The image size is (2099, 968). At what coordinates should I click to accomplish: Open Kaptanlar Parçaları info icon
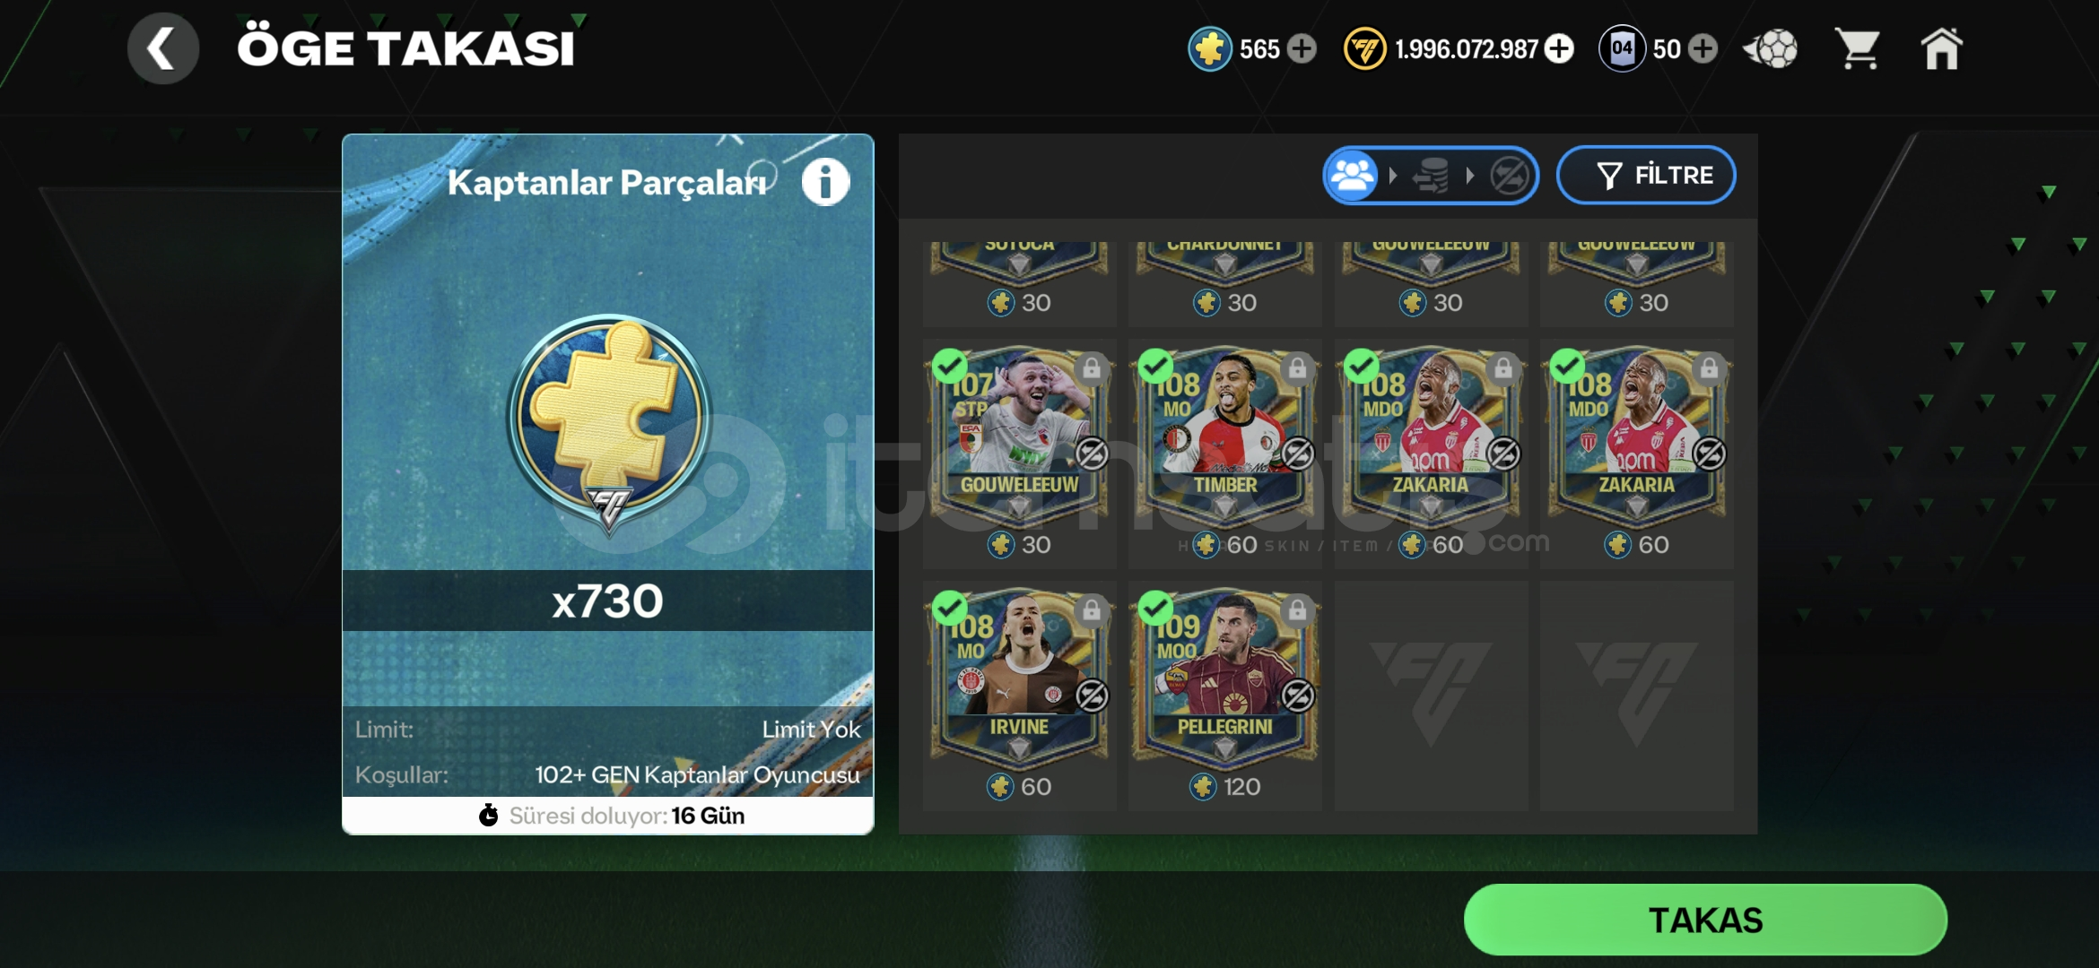825,182
